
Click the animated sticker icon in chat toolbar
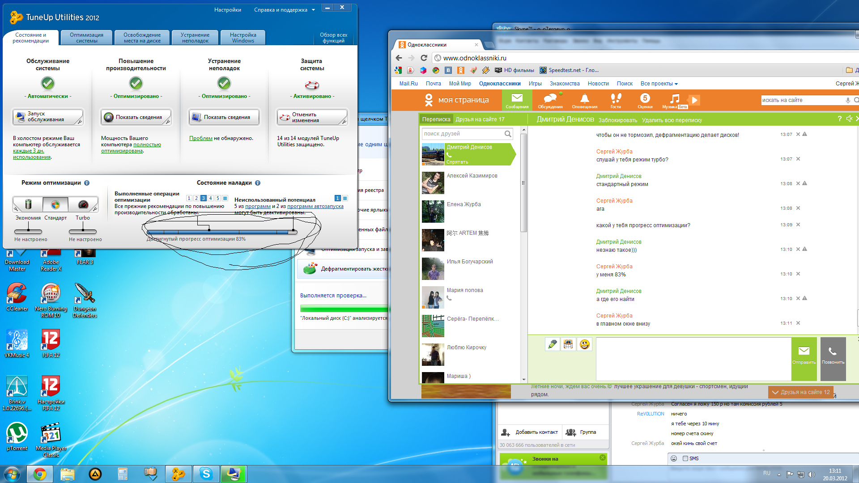coord(568,344)
